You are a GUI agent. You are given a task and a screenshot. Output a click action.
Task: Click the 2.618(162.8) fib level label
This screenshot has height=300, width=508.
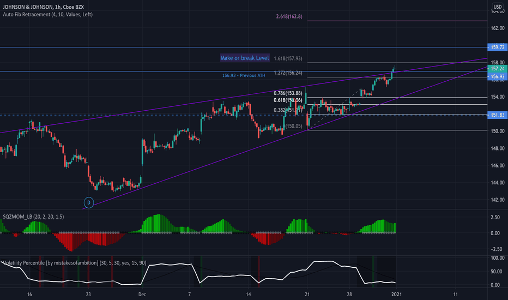[289, 16]
